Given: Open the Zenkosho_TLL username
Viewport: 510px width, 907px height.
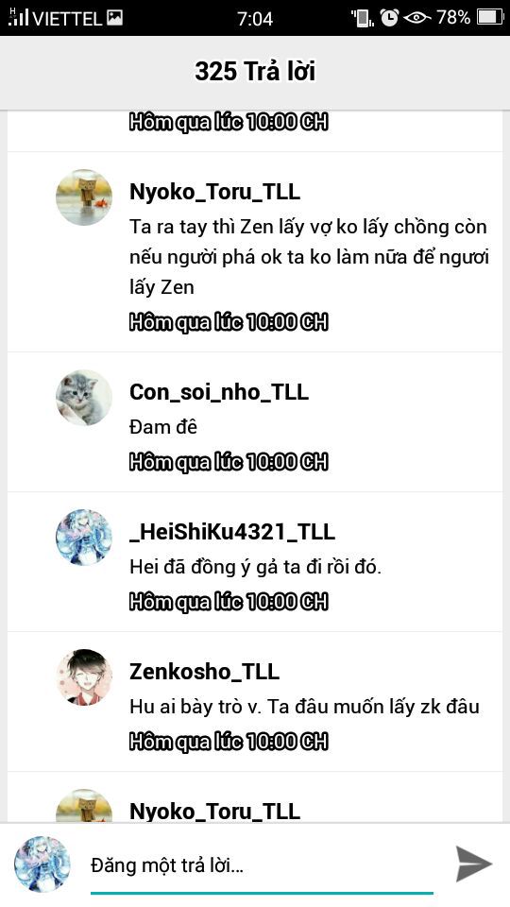Looking at the screenshot, I should pyautogui.click(x=204, y=672).
